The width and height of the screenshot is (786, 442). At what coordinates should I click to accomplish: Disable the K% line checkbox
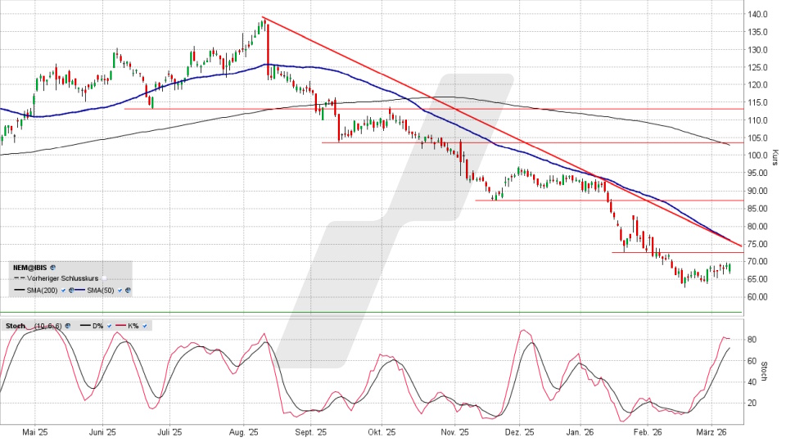point(143,326)
